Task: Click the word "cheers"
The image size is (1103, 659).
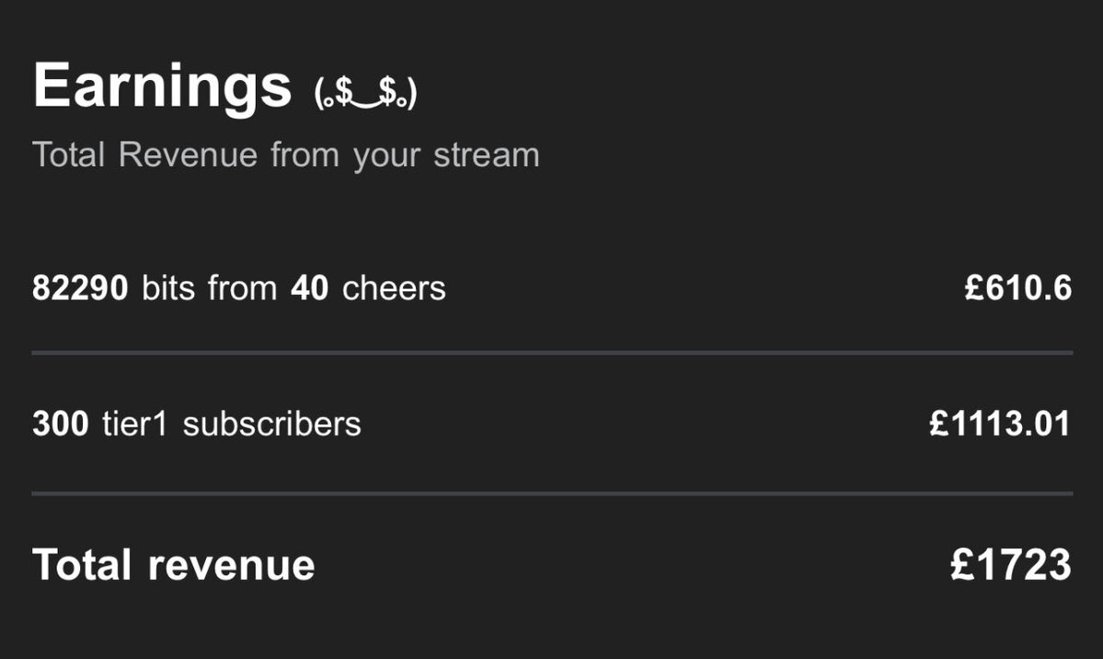Action: coord(394,289)
